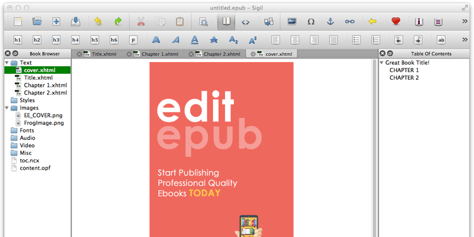Insert special character Omega icon

pos(311,22)
